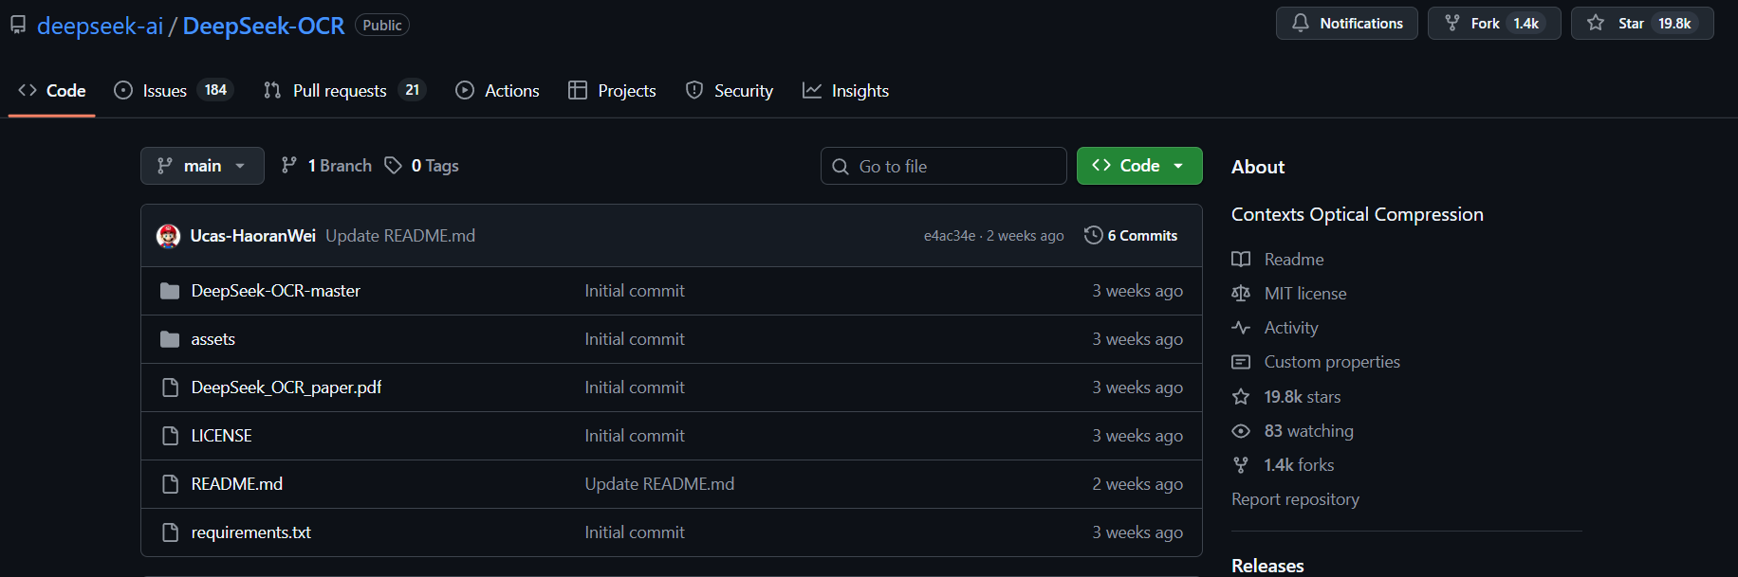
Task: Click the file icon for requirements.txt
Action: pyautogui.click(x=170, y=532)
